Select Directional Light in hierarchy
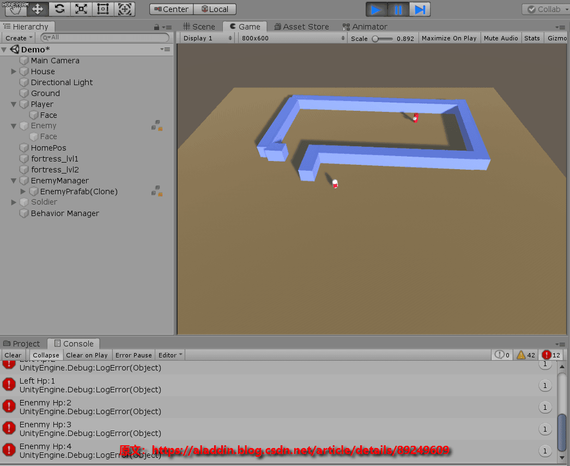 click(x=62, y=82)
